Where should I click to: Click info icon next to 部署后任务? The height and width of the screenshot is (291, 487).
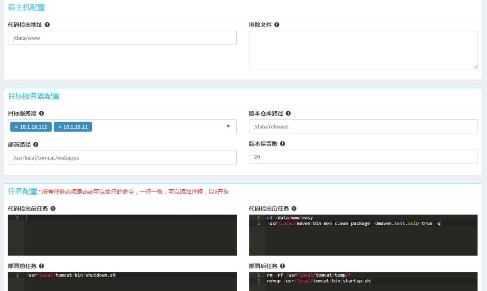tap(282, 266)
